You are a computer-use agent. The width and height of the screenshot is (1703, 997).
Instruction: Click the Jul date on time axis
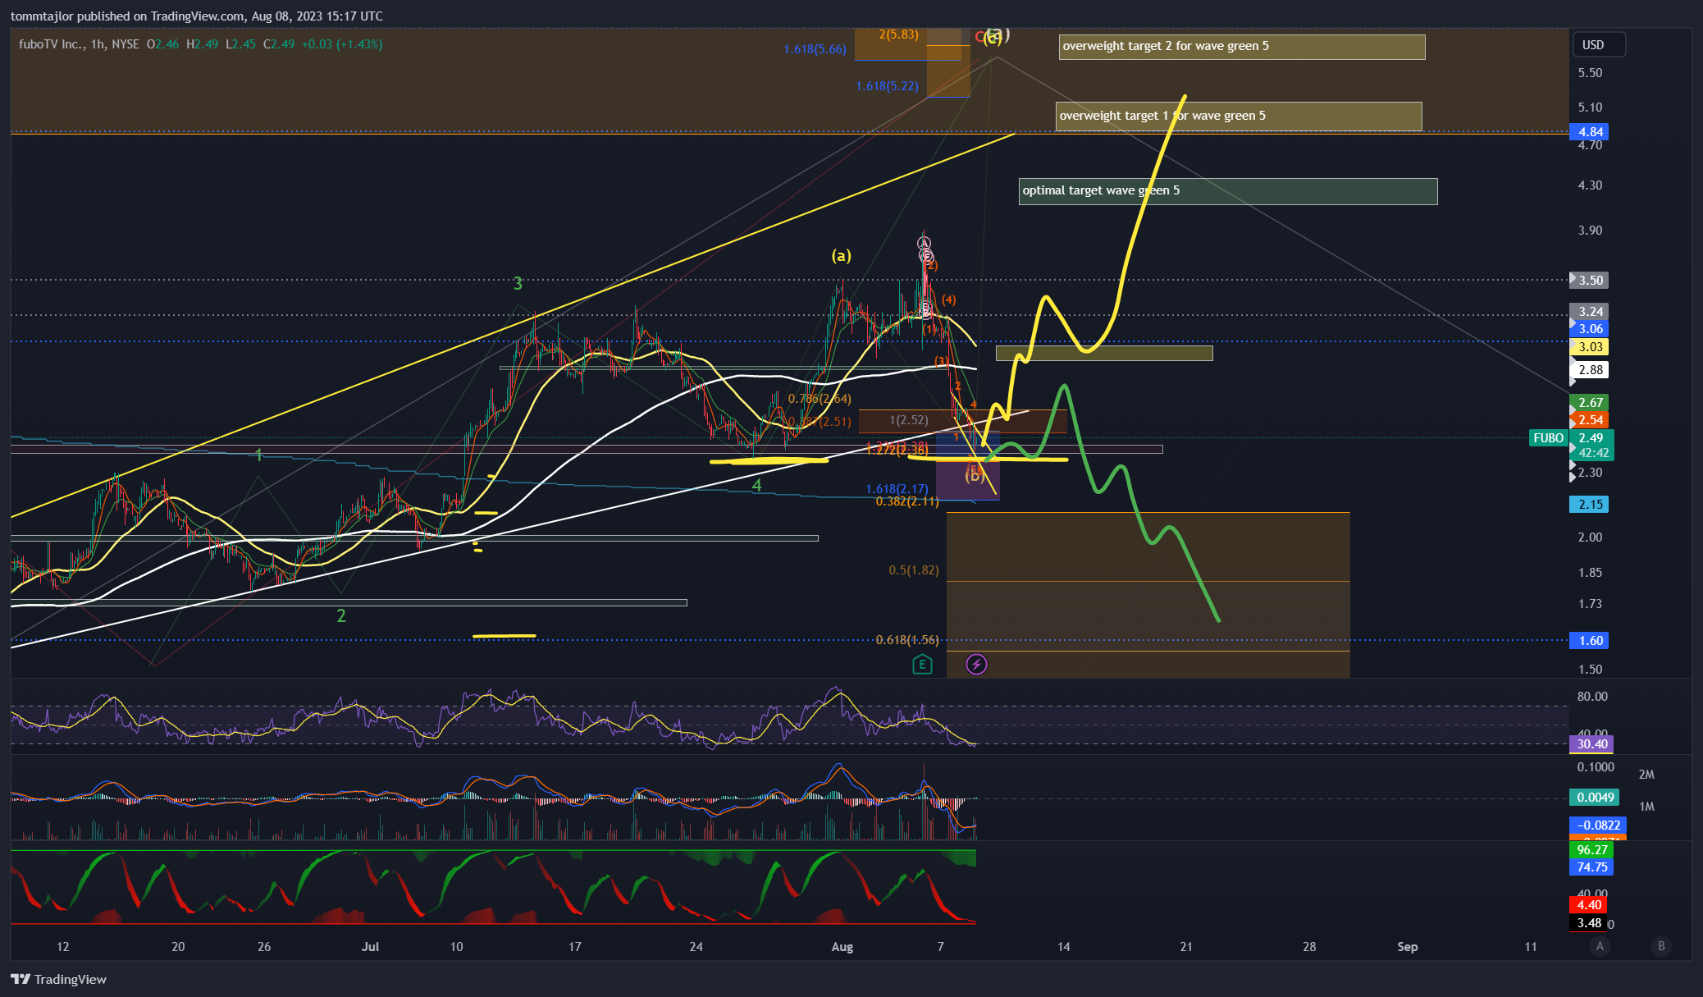(x=370, y=947)
